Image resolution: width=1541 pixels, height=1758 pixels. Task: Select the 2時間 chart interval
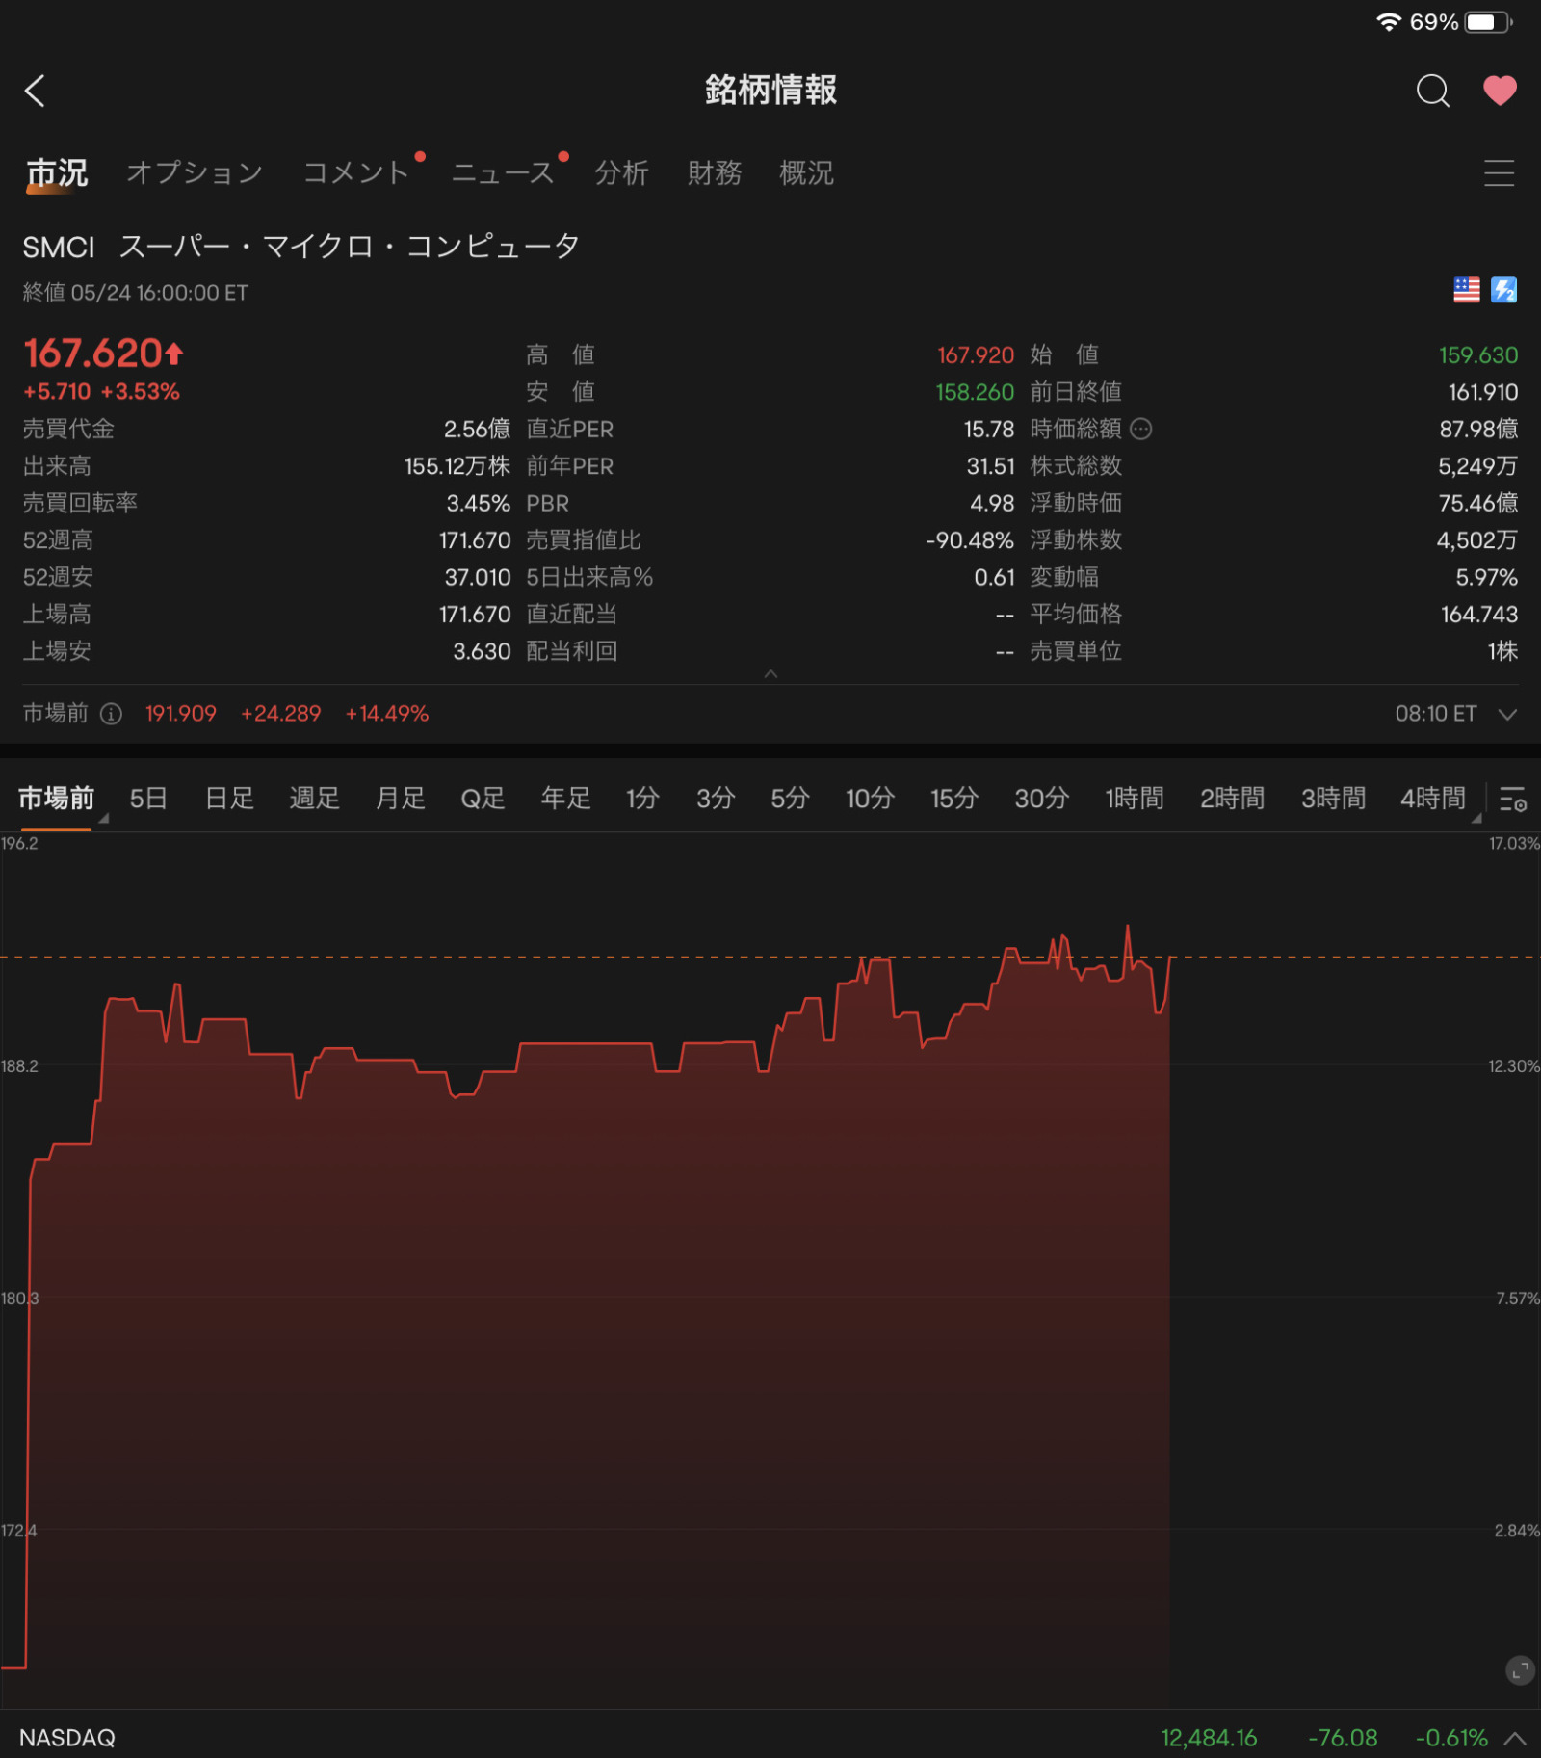tap(1232, 799)
